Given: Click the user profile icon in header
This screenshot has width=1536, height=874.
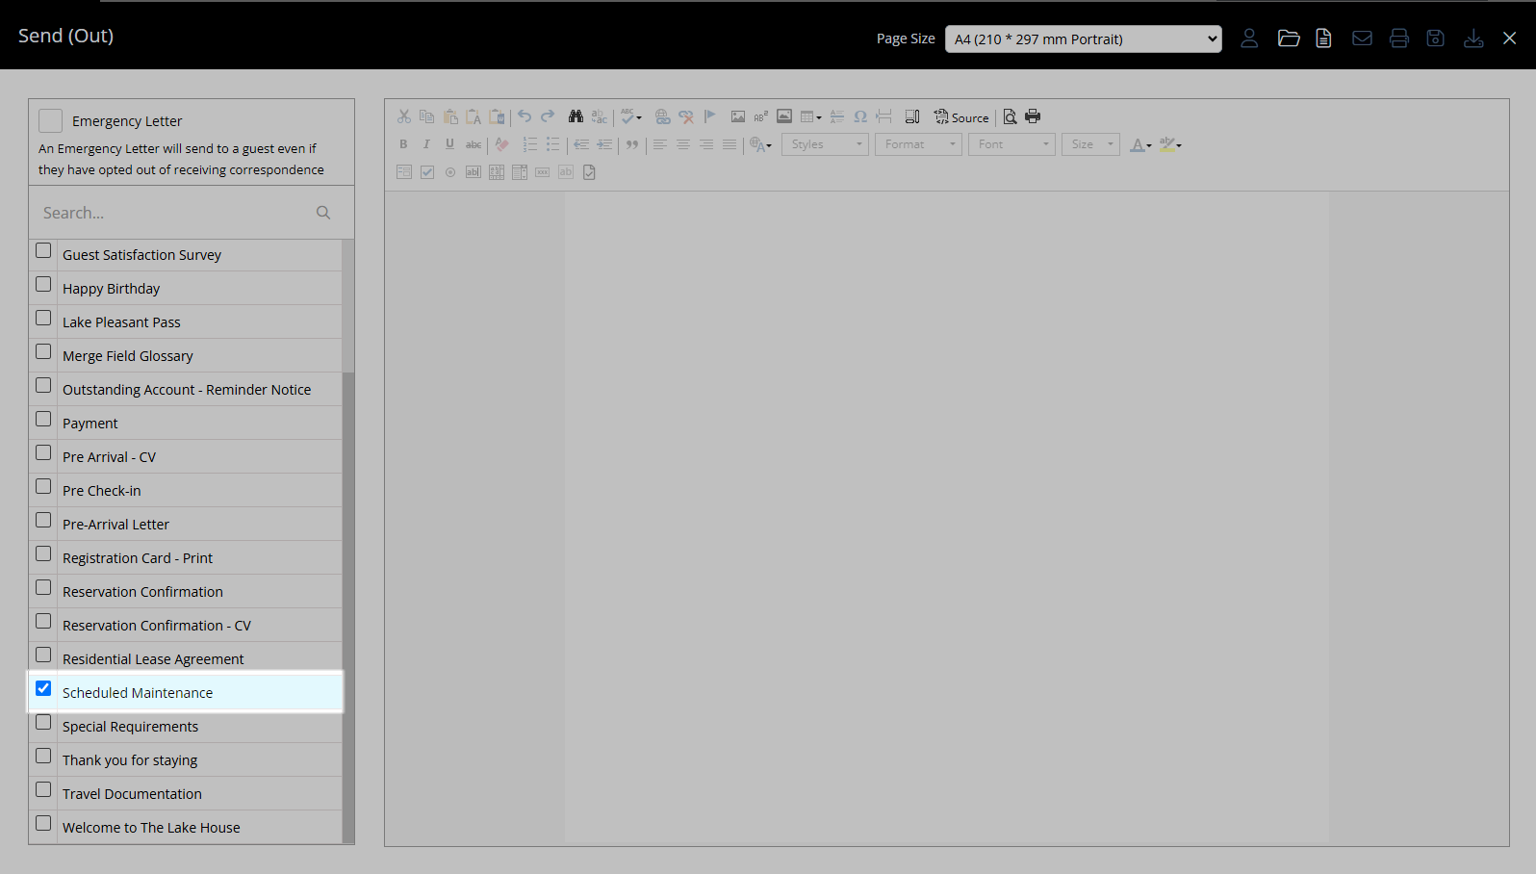Looking at the screenshot, I should pyautogui.click(x=1248, y=39).
